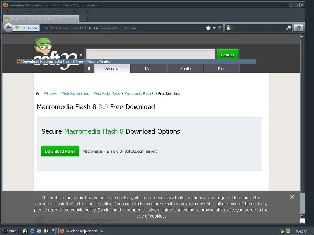Open a new tab with the plus button
The width and height of the screenshot is (314, 235).
(83, 19)
